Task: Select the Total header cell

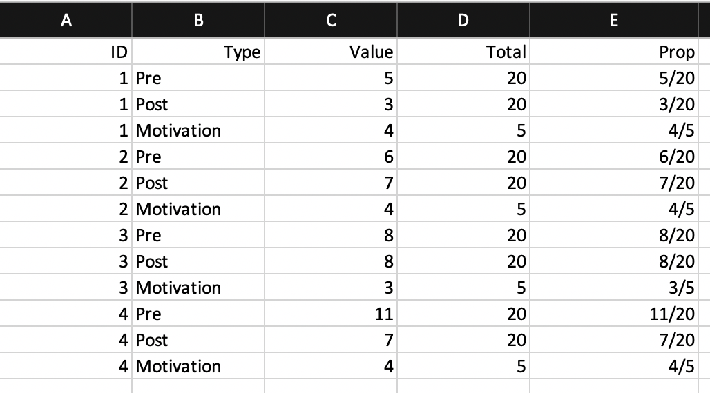Action: tap(463, 52)
